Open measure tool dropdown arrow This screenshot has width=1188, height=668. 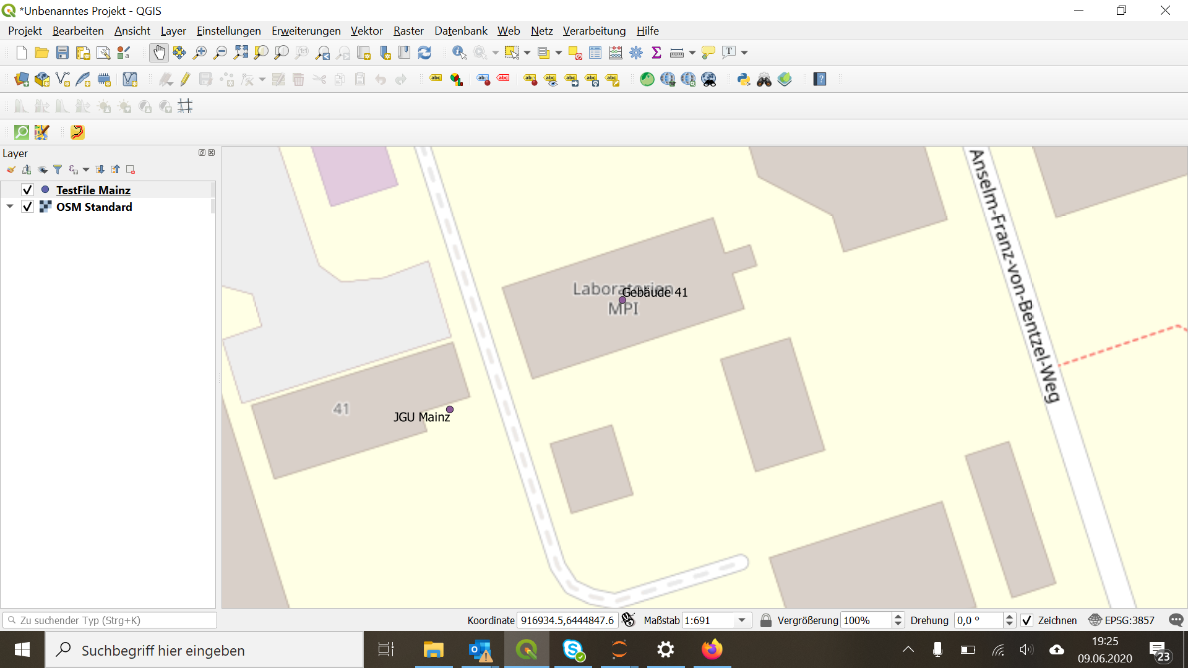(692, 53)
